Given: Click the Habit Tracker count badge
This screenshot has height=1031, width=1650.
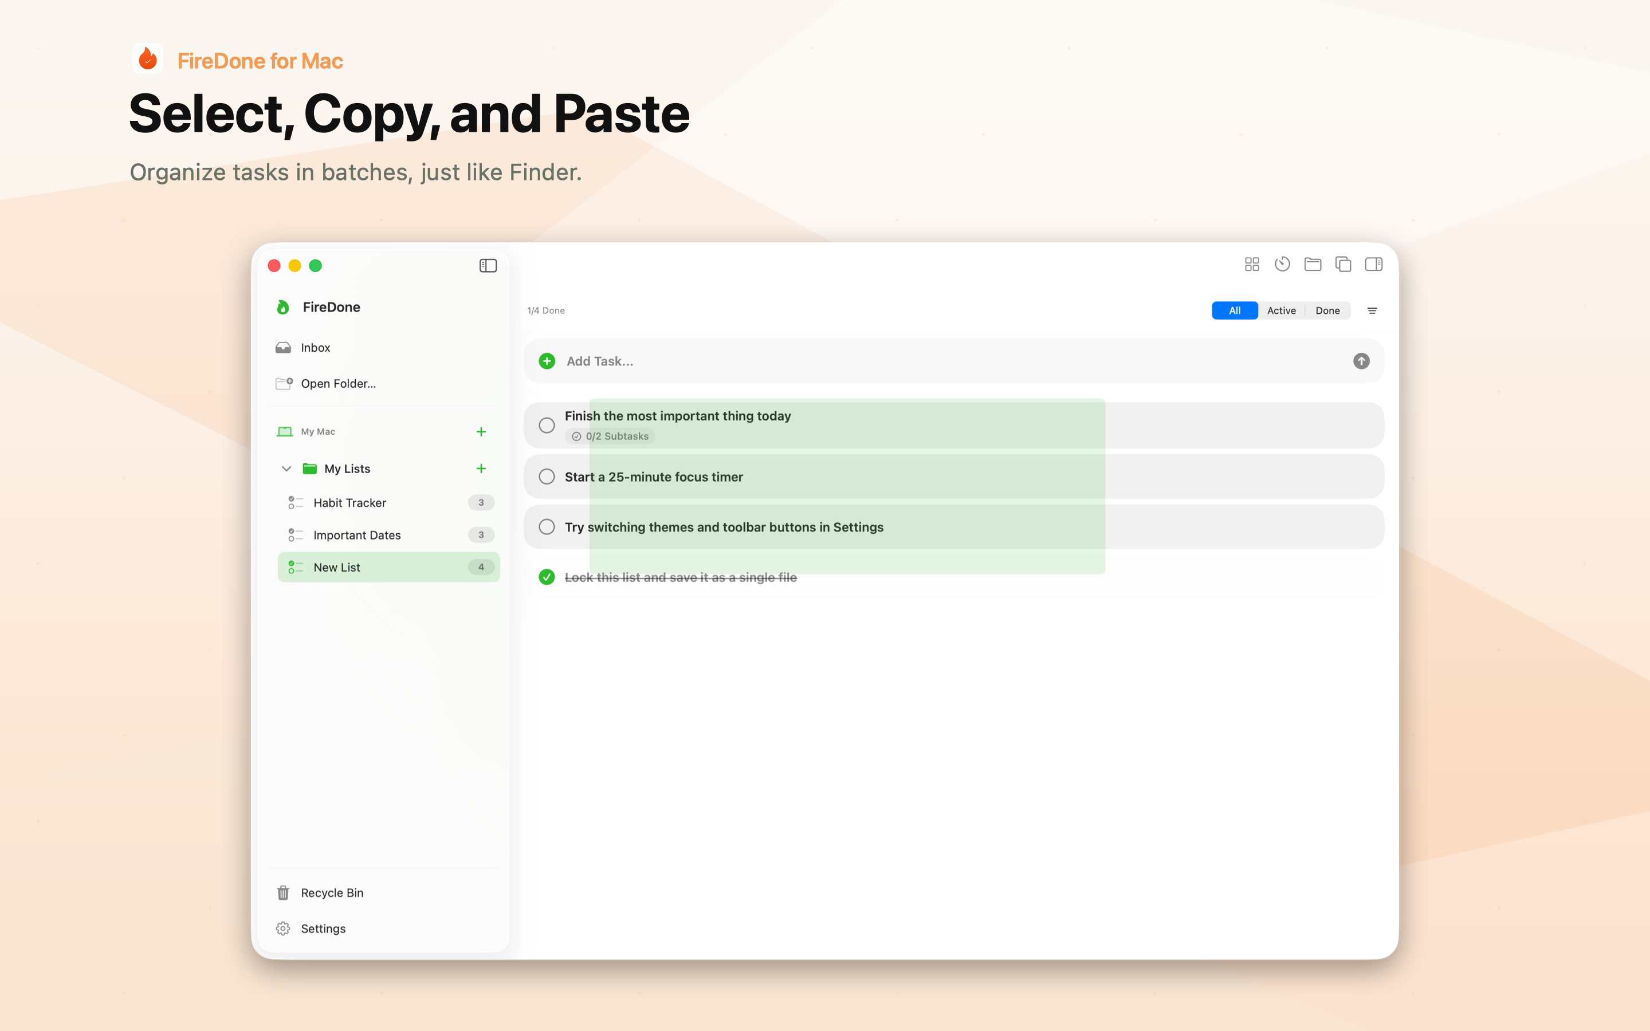Looking at the screenshot, I should 481,502.
